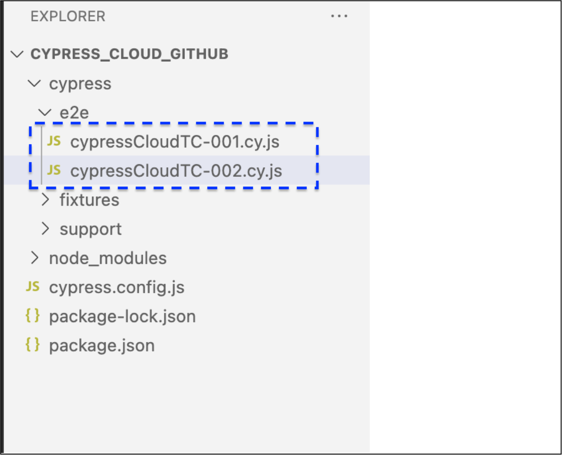This screenshot has height=455, width=562.
Task: Collapse the CYPRESS_CLOUD_GITHUB root chevron
Action: (x=18, y=54)
